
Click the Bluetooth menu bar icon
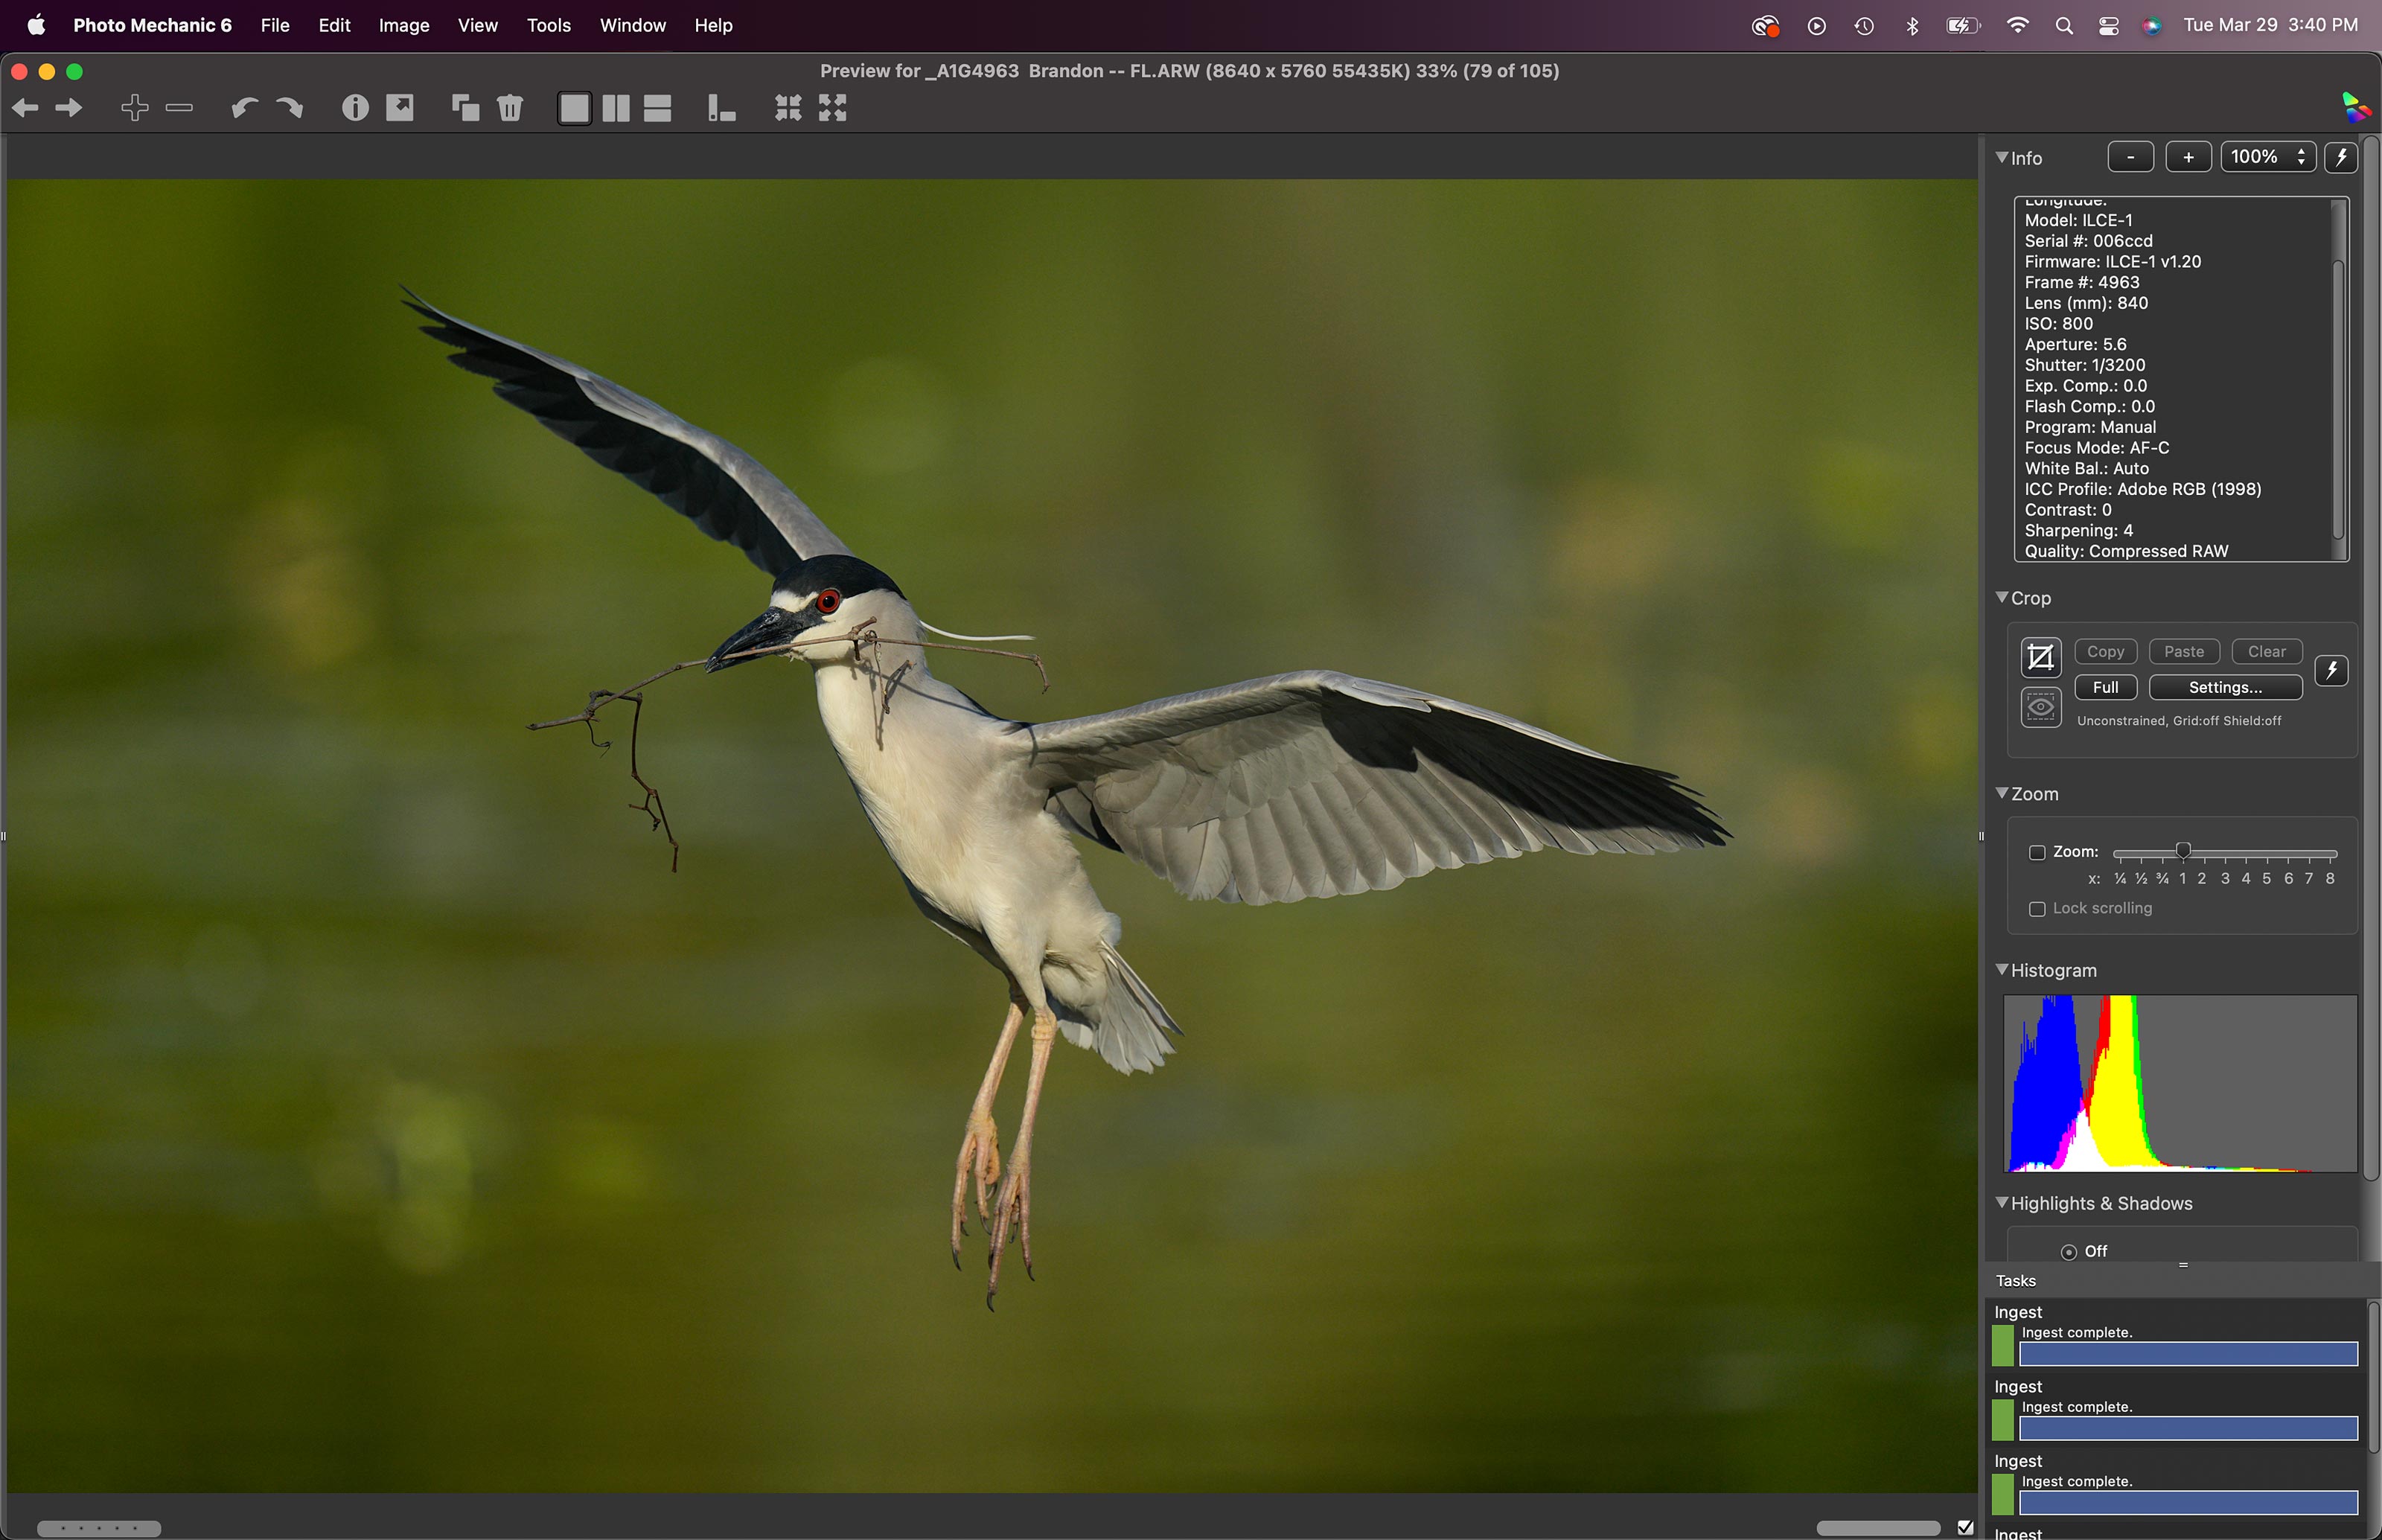point(1912,26)
